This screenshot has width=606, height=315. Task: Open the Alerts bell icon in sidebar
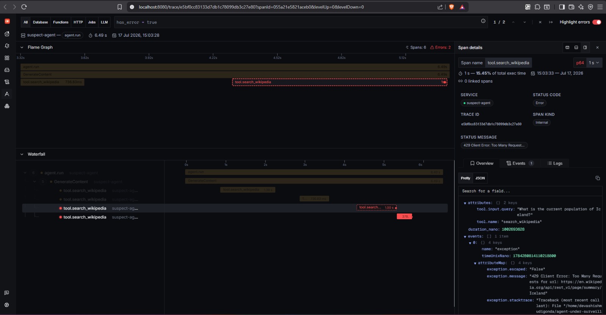click(x=7, y=46)
